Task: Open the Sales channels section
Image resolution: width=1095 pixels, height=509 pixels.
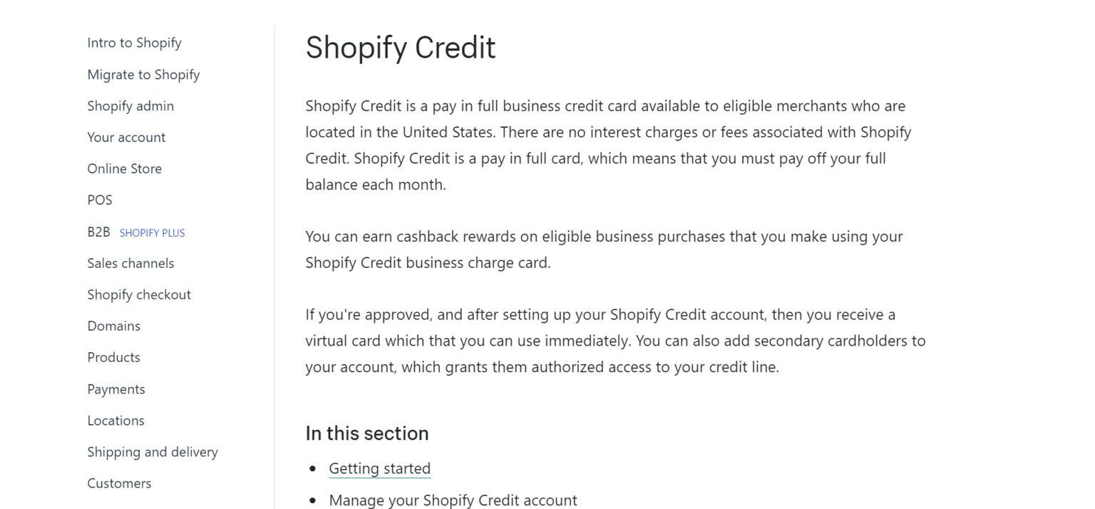Action: [x=130, y=263]
